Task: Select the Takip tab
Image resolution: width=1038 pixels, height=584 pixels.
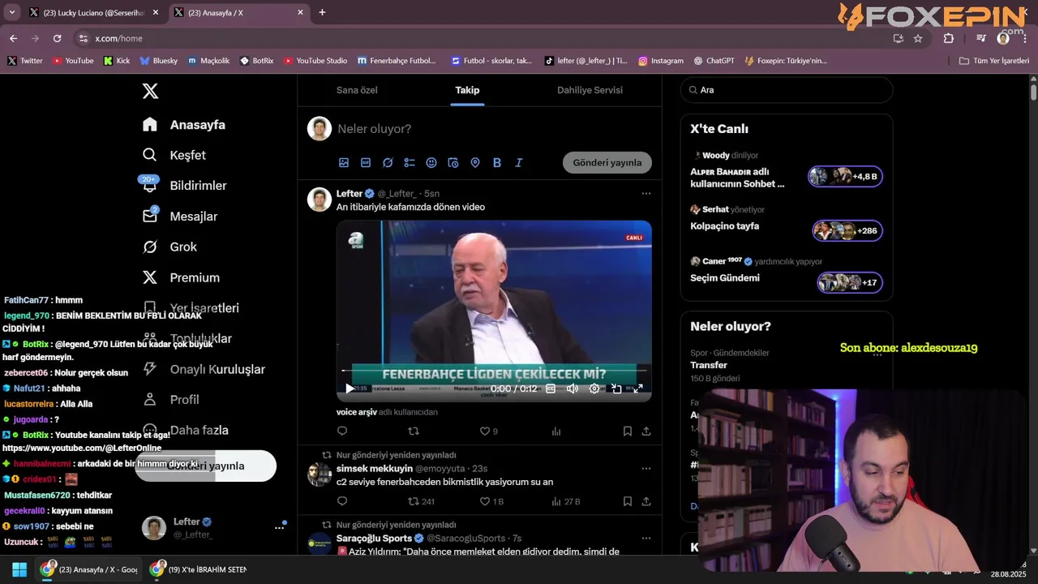Action: coord(467,90)
